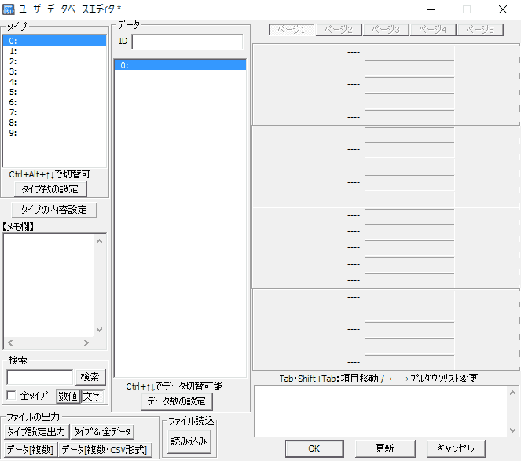Screen dimensions: 521x461
Task: Click the タイプ&全データ export button
Action: 102,432
